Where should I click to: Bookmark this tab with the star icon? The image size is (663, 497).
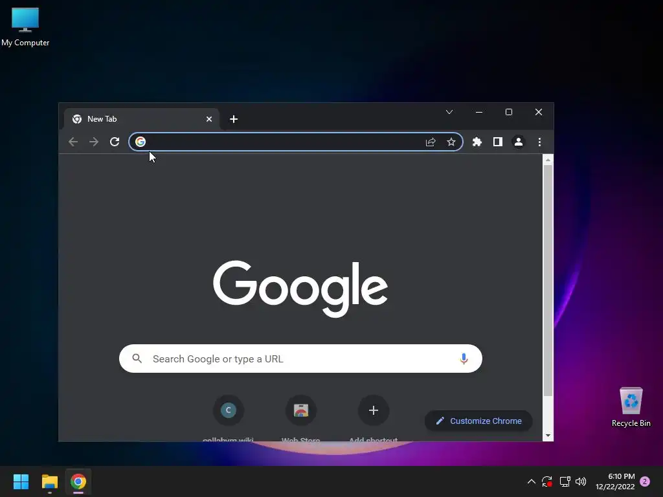click(x=451, y=142)
